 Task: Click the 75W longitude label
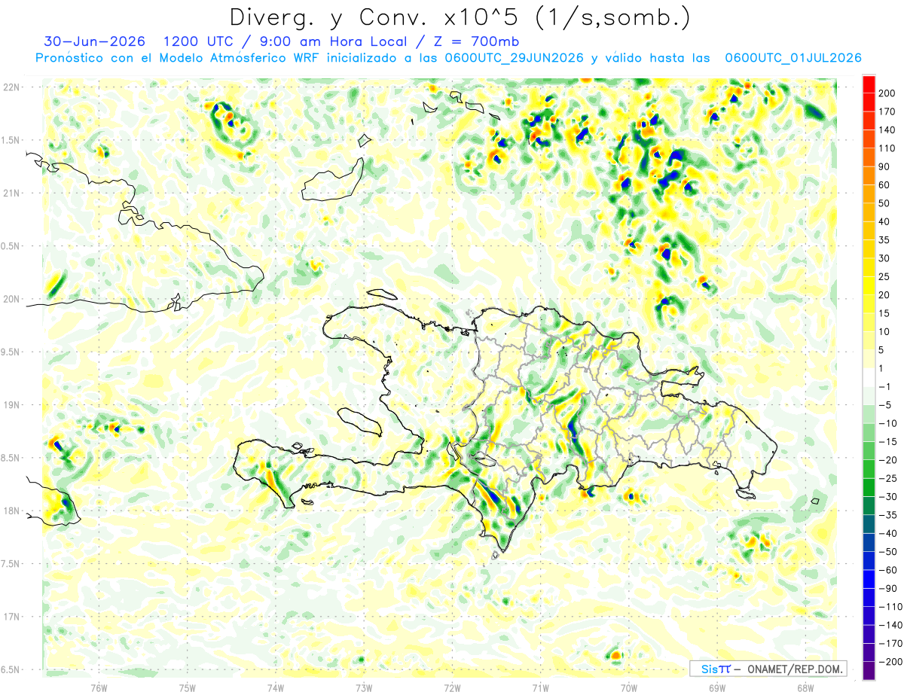coord(188,687)
